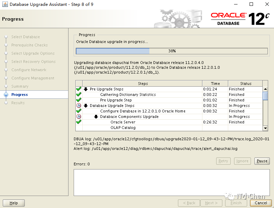Screen dimensions: 274x208
Task: Click the Retry button
Action: coord(223,161)
